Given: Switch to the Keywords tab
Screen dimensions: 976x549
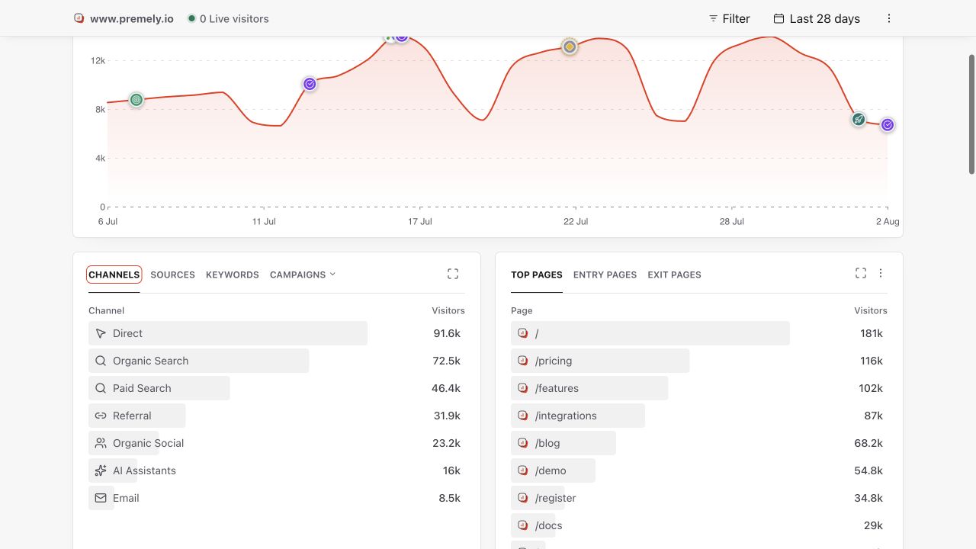Looking at the screenshot, I should tap(233, 274).
